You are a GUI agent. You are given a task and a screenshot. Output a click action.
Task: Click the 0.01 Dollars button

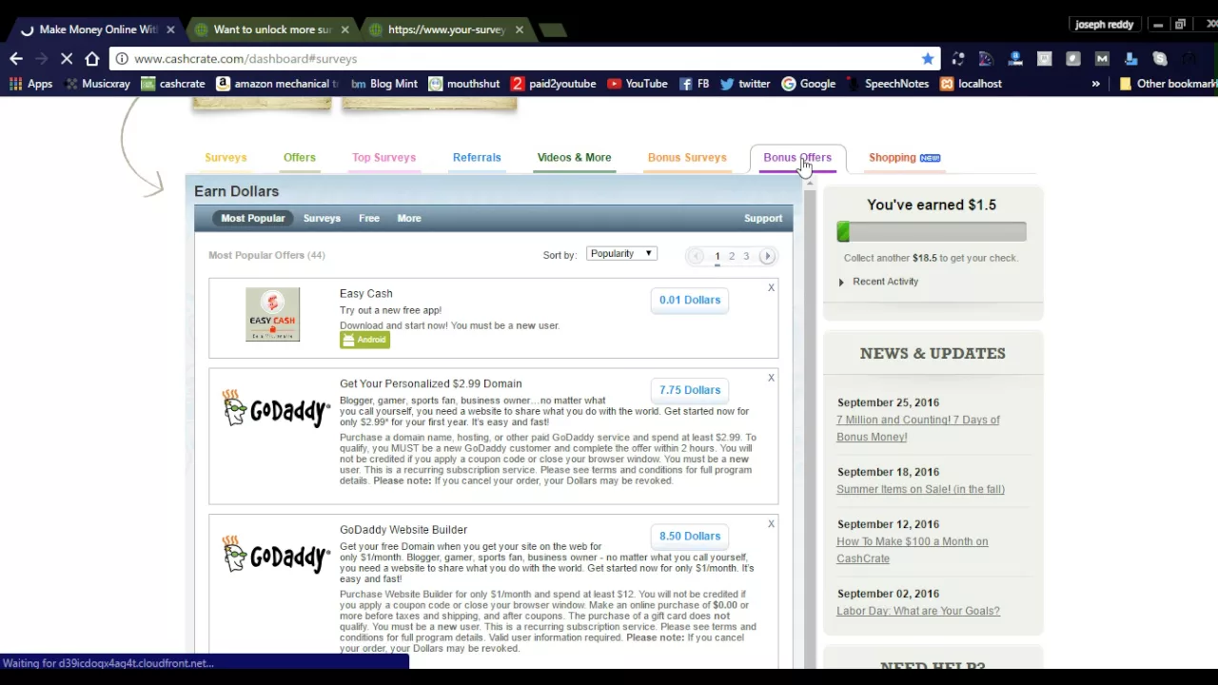[690, 300]
